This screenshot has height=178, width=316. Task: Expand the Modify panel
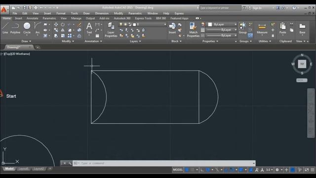click(68, 41)
